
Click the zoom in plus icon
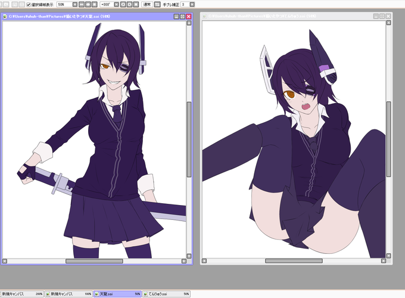(88, 4)
